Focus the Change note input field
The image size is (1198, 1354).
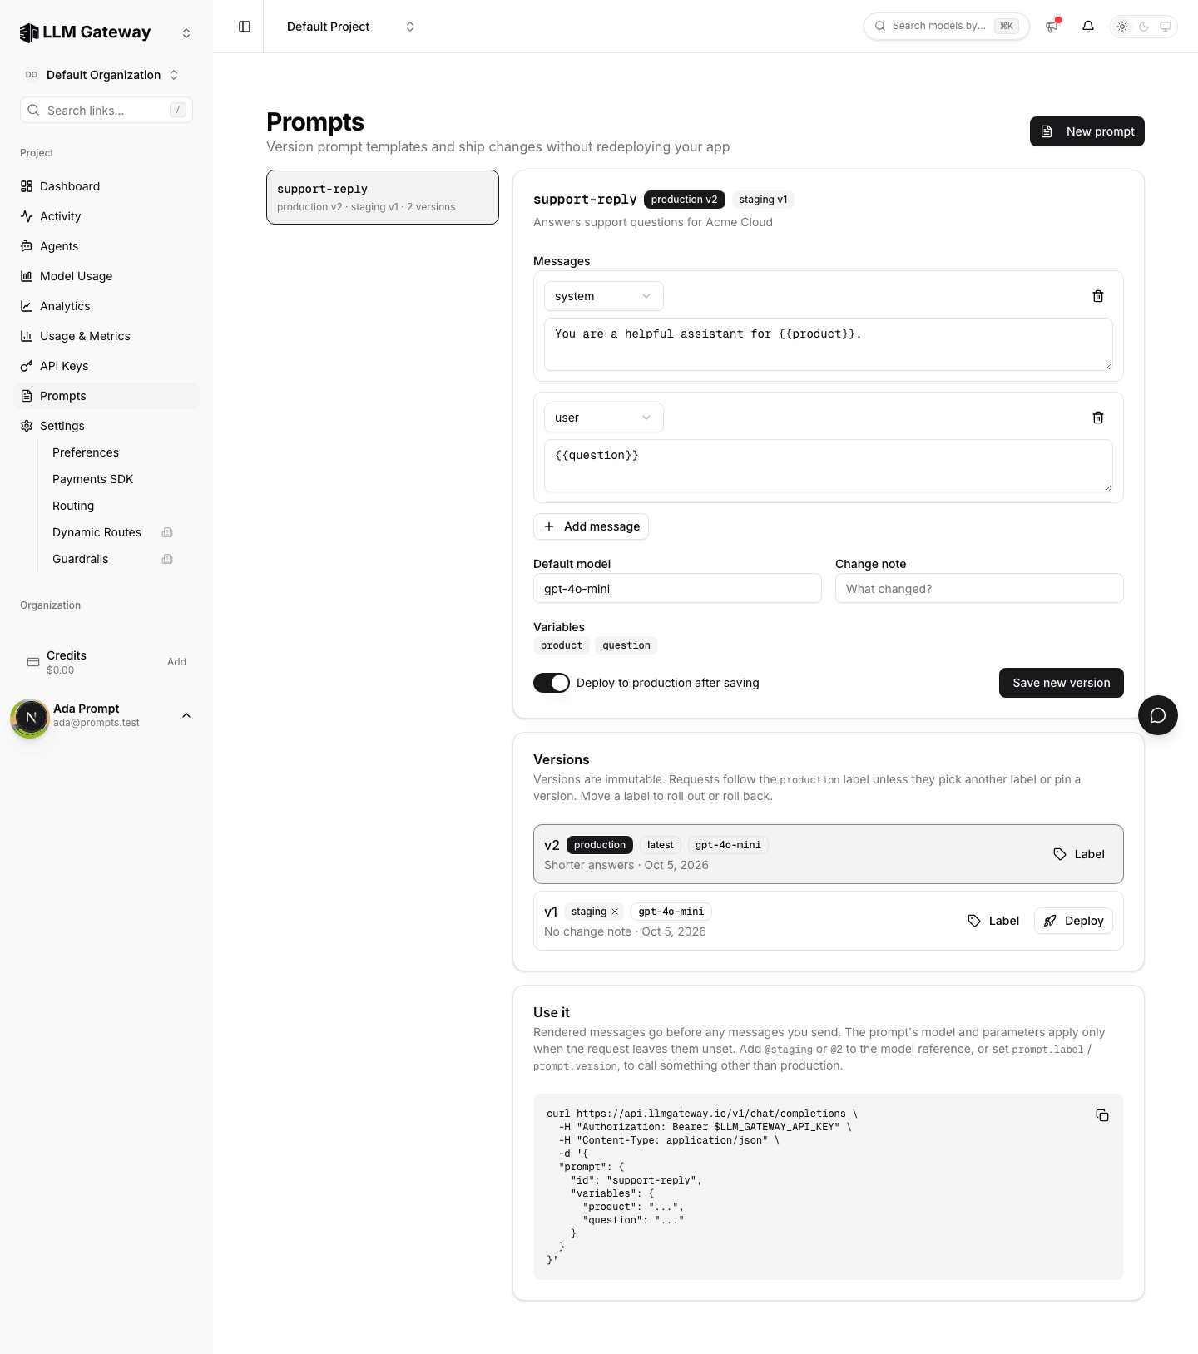pyautogui.click(x=979, y=588)
